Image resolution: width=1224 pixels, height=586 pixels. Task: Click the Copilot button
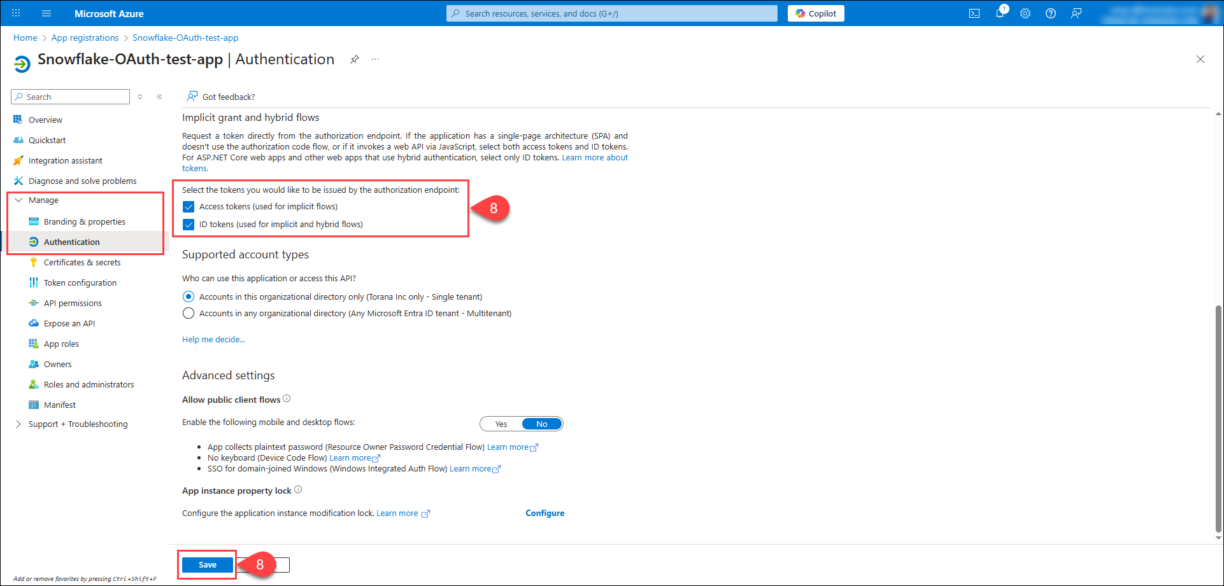815,13
